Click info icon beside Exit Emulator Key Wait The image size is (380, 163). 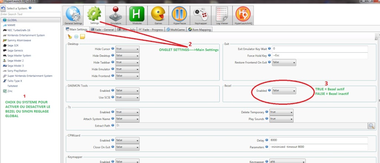pyautogui.click(x=269, y=49)
